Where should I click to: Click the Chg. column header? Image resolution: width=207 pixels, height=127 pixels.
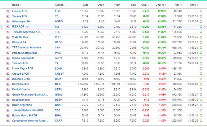tap(145, 5)
